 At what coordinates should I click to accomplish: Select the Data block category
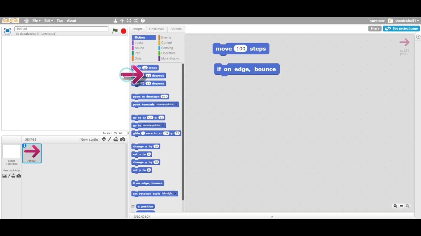(138, 58)
